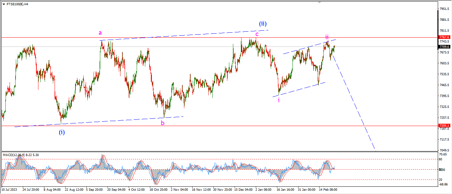
Task: Click the gray chart shift triangle marker
Action: pyautogui.click(x=319, y=2)
